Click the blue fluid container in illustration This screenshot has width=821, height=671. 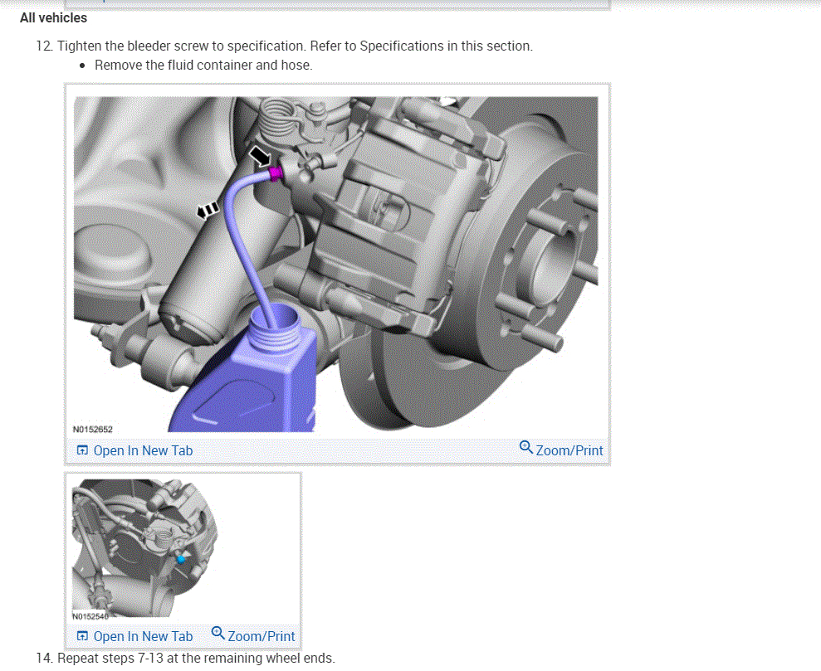point(246,370)
